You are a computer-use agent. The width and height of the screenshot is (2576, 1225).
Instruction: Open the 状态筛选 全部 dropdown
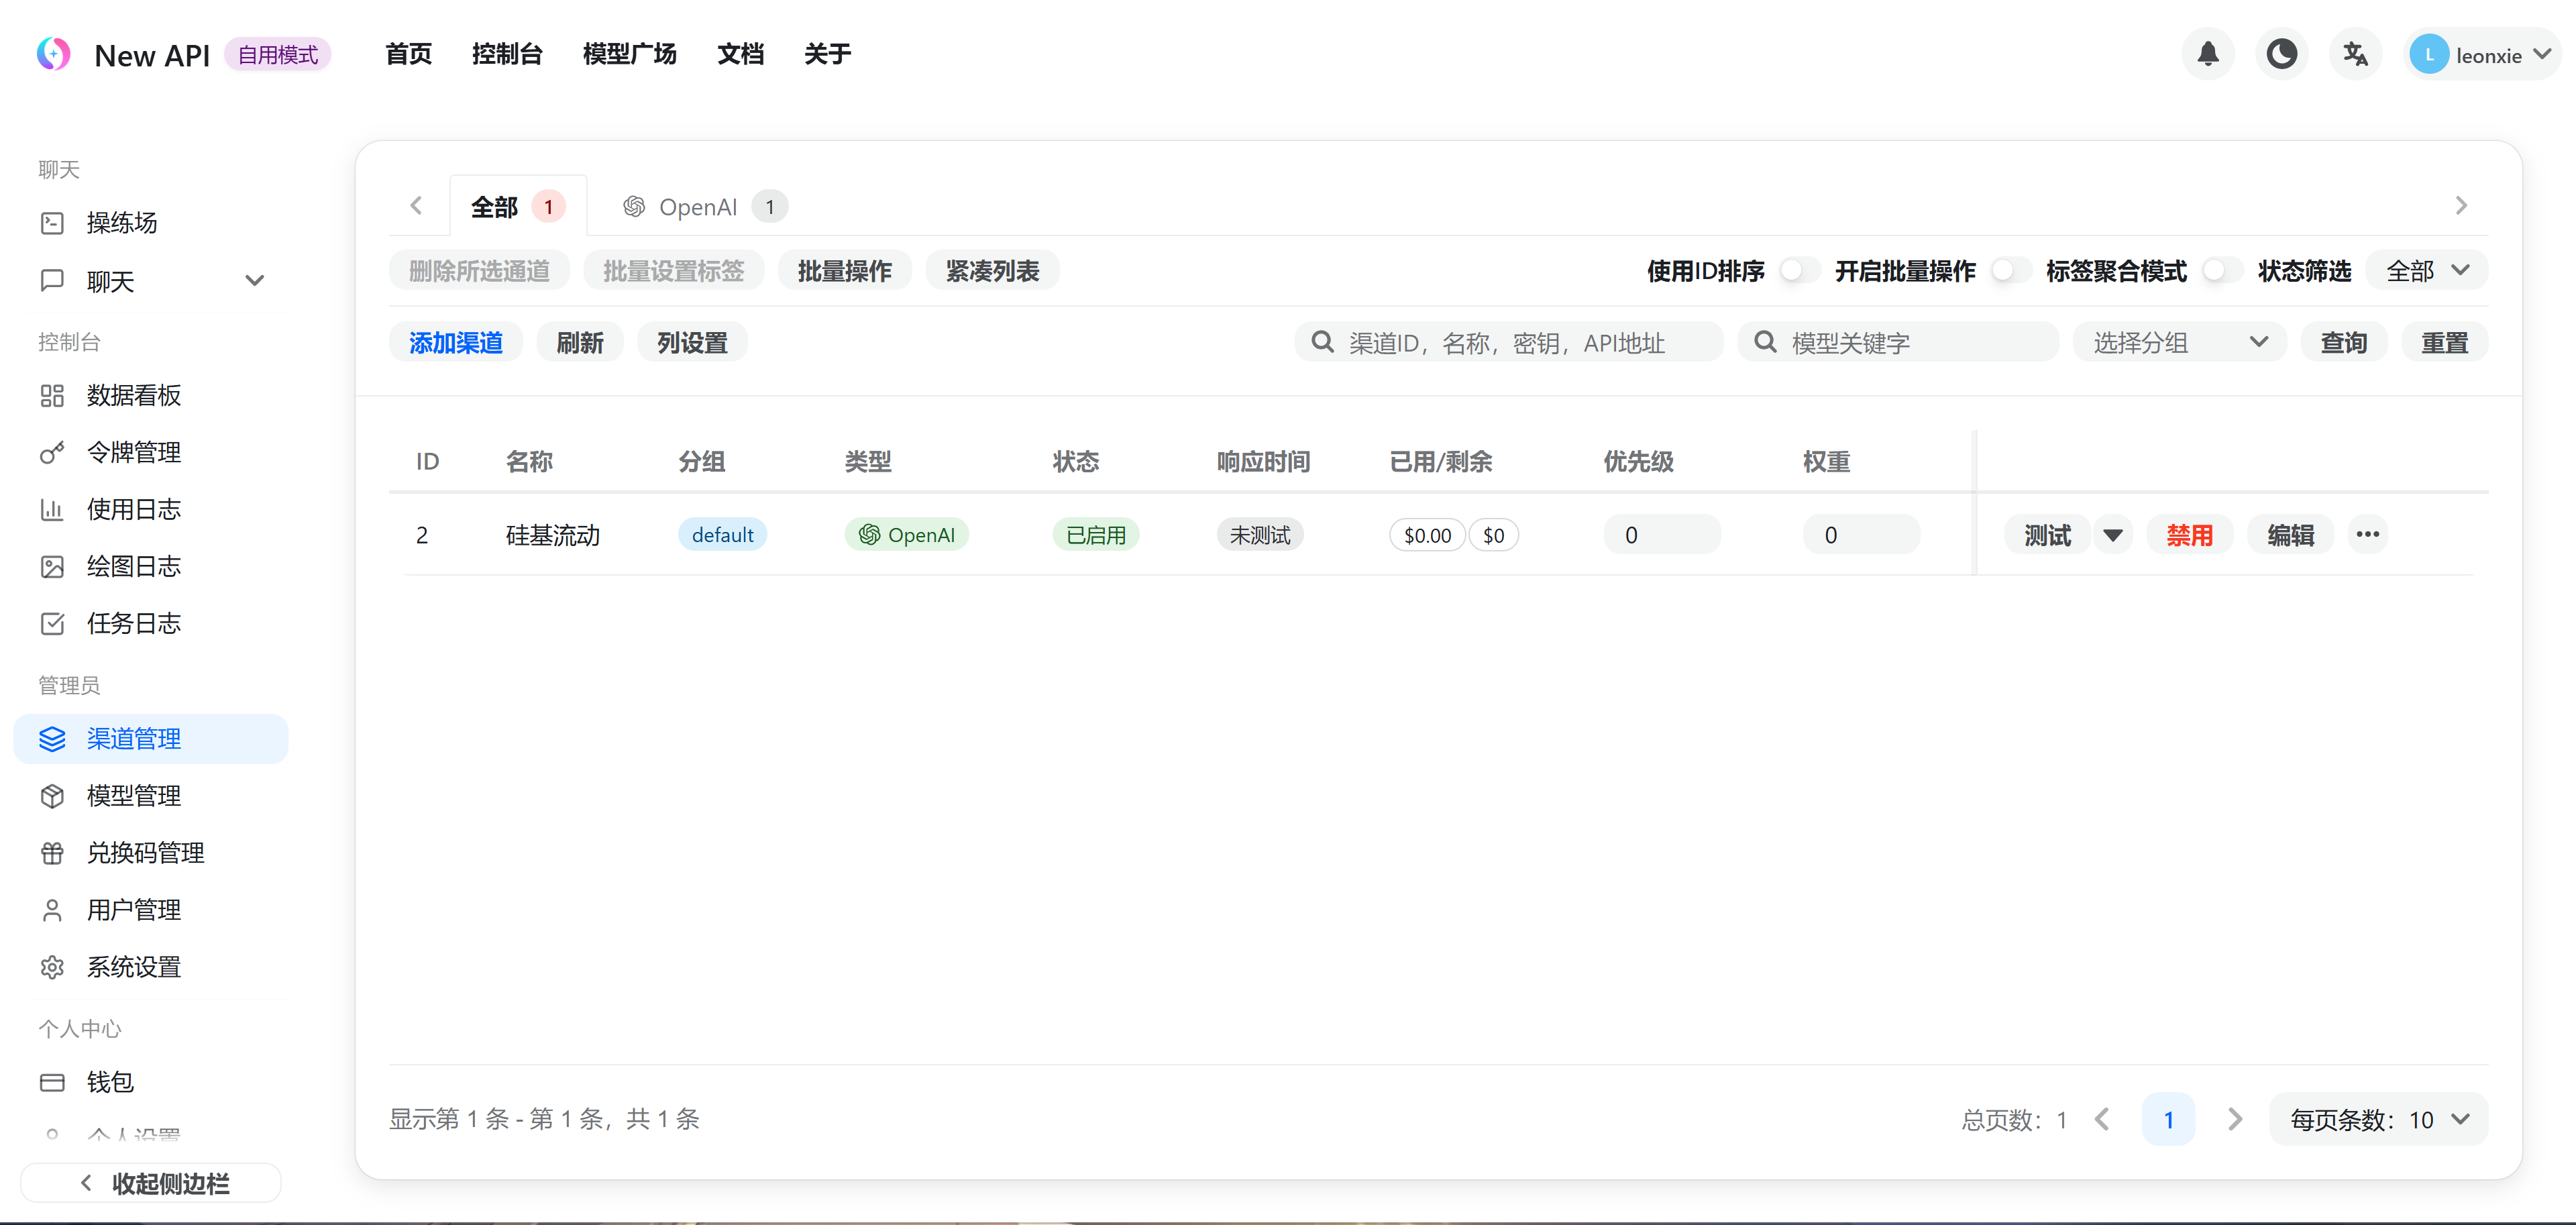[x=2426, y=270]
